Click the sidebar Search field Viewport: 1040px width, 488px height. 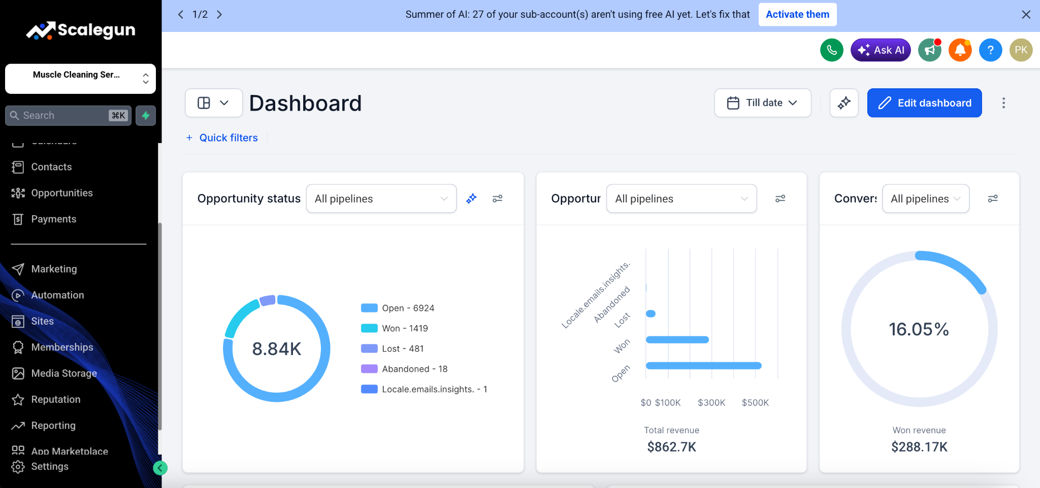tap(68, 115)
